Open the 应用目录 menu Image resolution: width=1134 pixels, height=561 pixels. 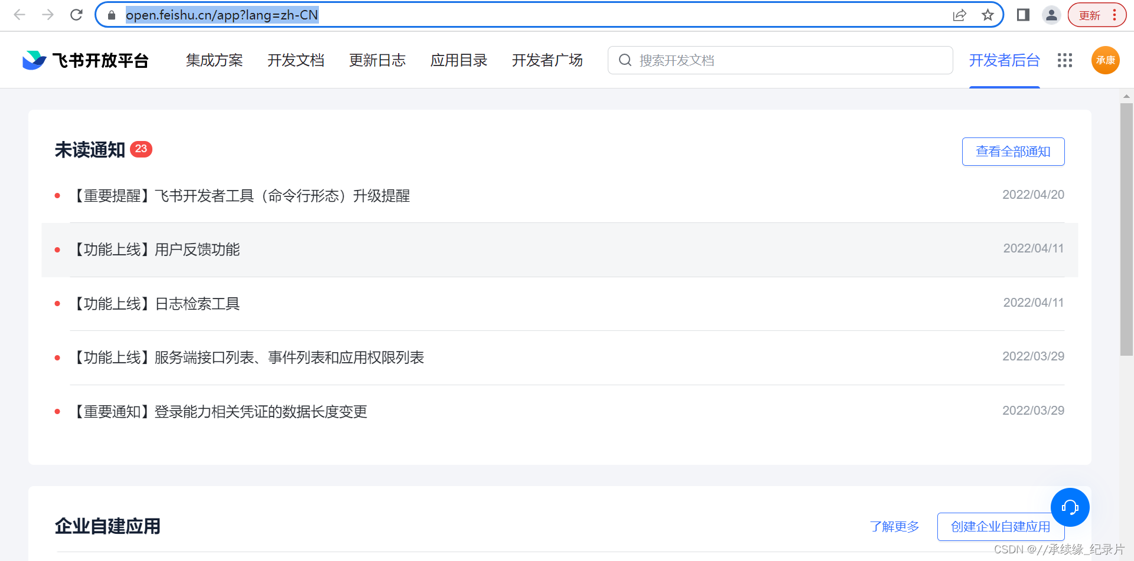[x=459, y=60]
